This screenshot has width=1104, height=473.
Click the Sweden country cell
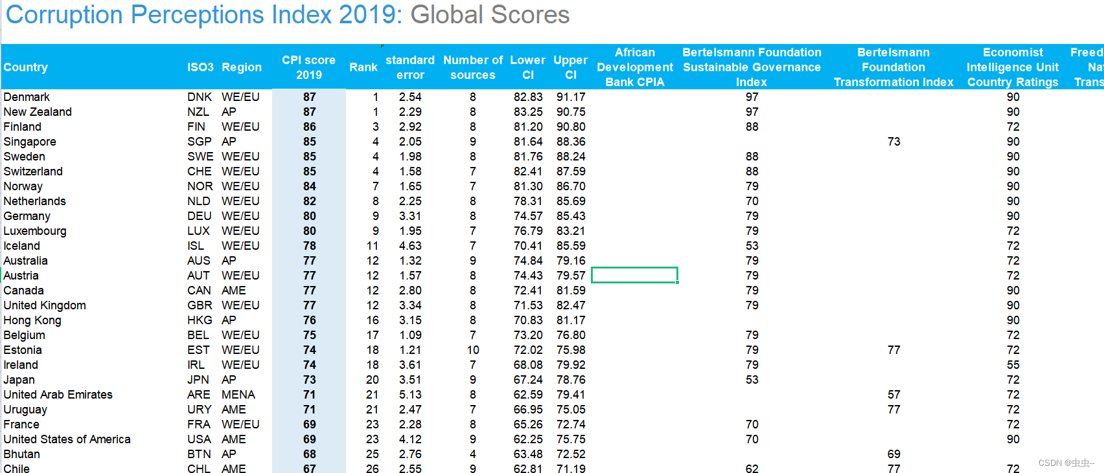25,157
